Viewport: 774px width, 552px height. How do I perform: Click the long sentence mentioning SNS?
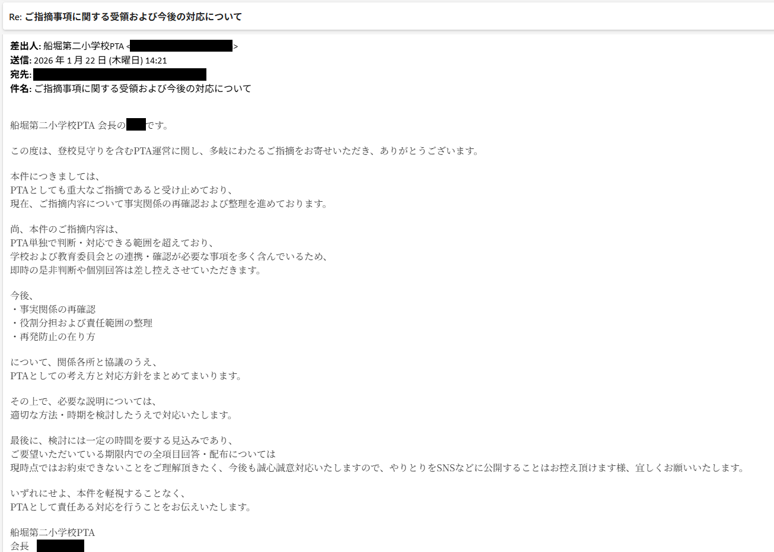point(377,468)
